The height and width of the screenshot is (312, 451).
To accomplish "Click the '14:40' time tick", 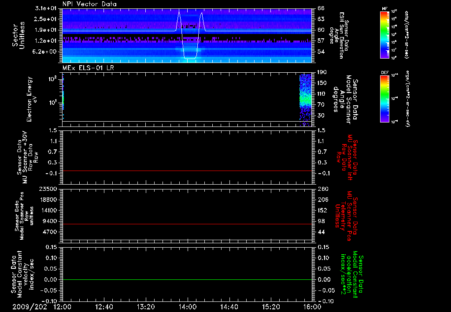I will 229,307.
